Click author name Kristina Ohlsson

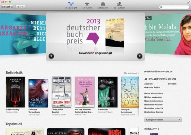(105, 112)
